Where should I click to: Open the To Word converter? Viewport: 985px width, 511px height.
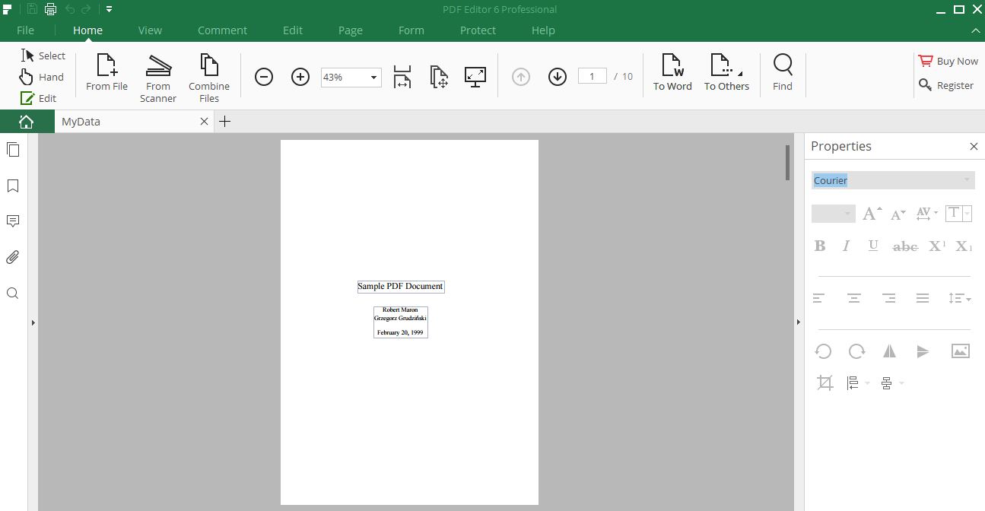coord(672,72)
